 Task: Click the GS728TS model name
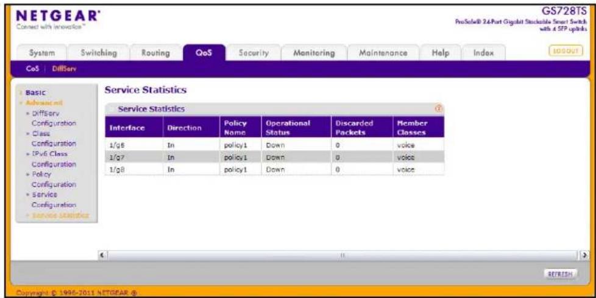point(564,12)
